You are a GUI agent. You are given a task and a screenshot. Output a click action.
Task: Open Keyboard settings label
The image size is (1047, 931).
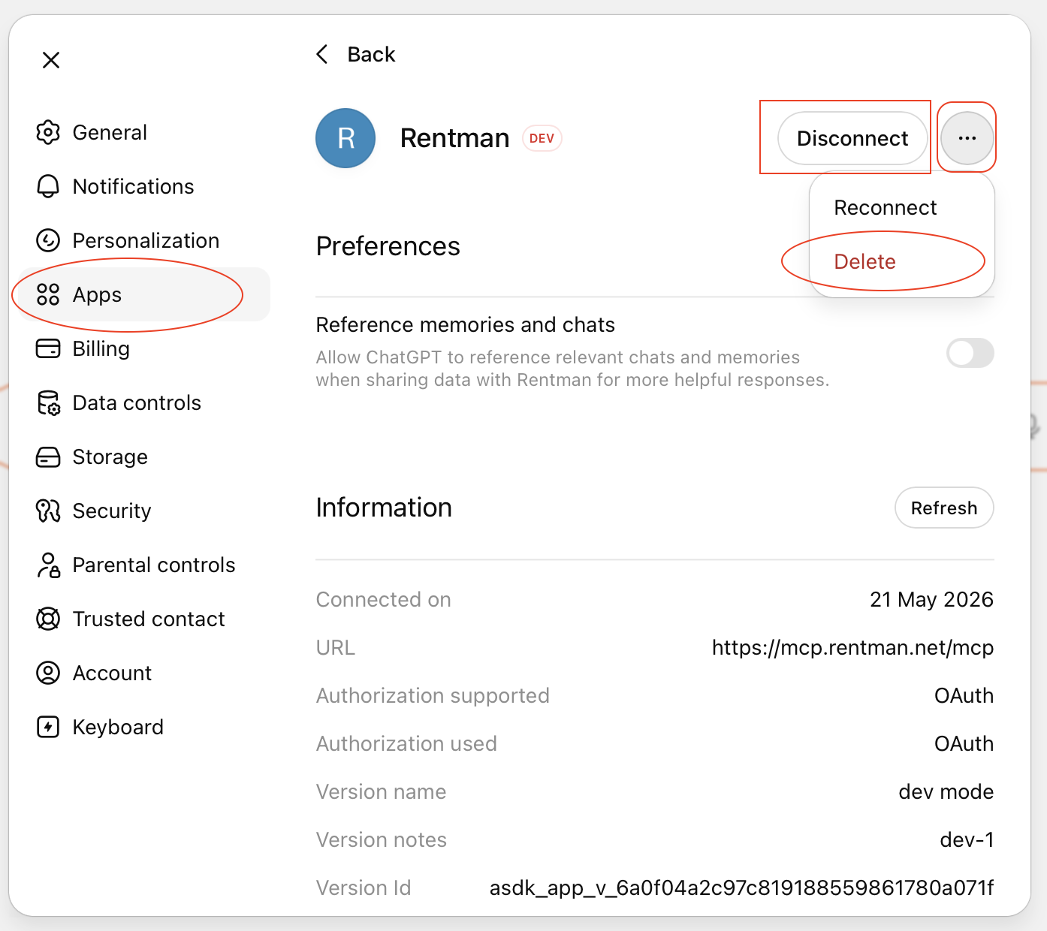(x=118, y=727)
